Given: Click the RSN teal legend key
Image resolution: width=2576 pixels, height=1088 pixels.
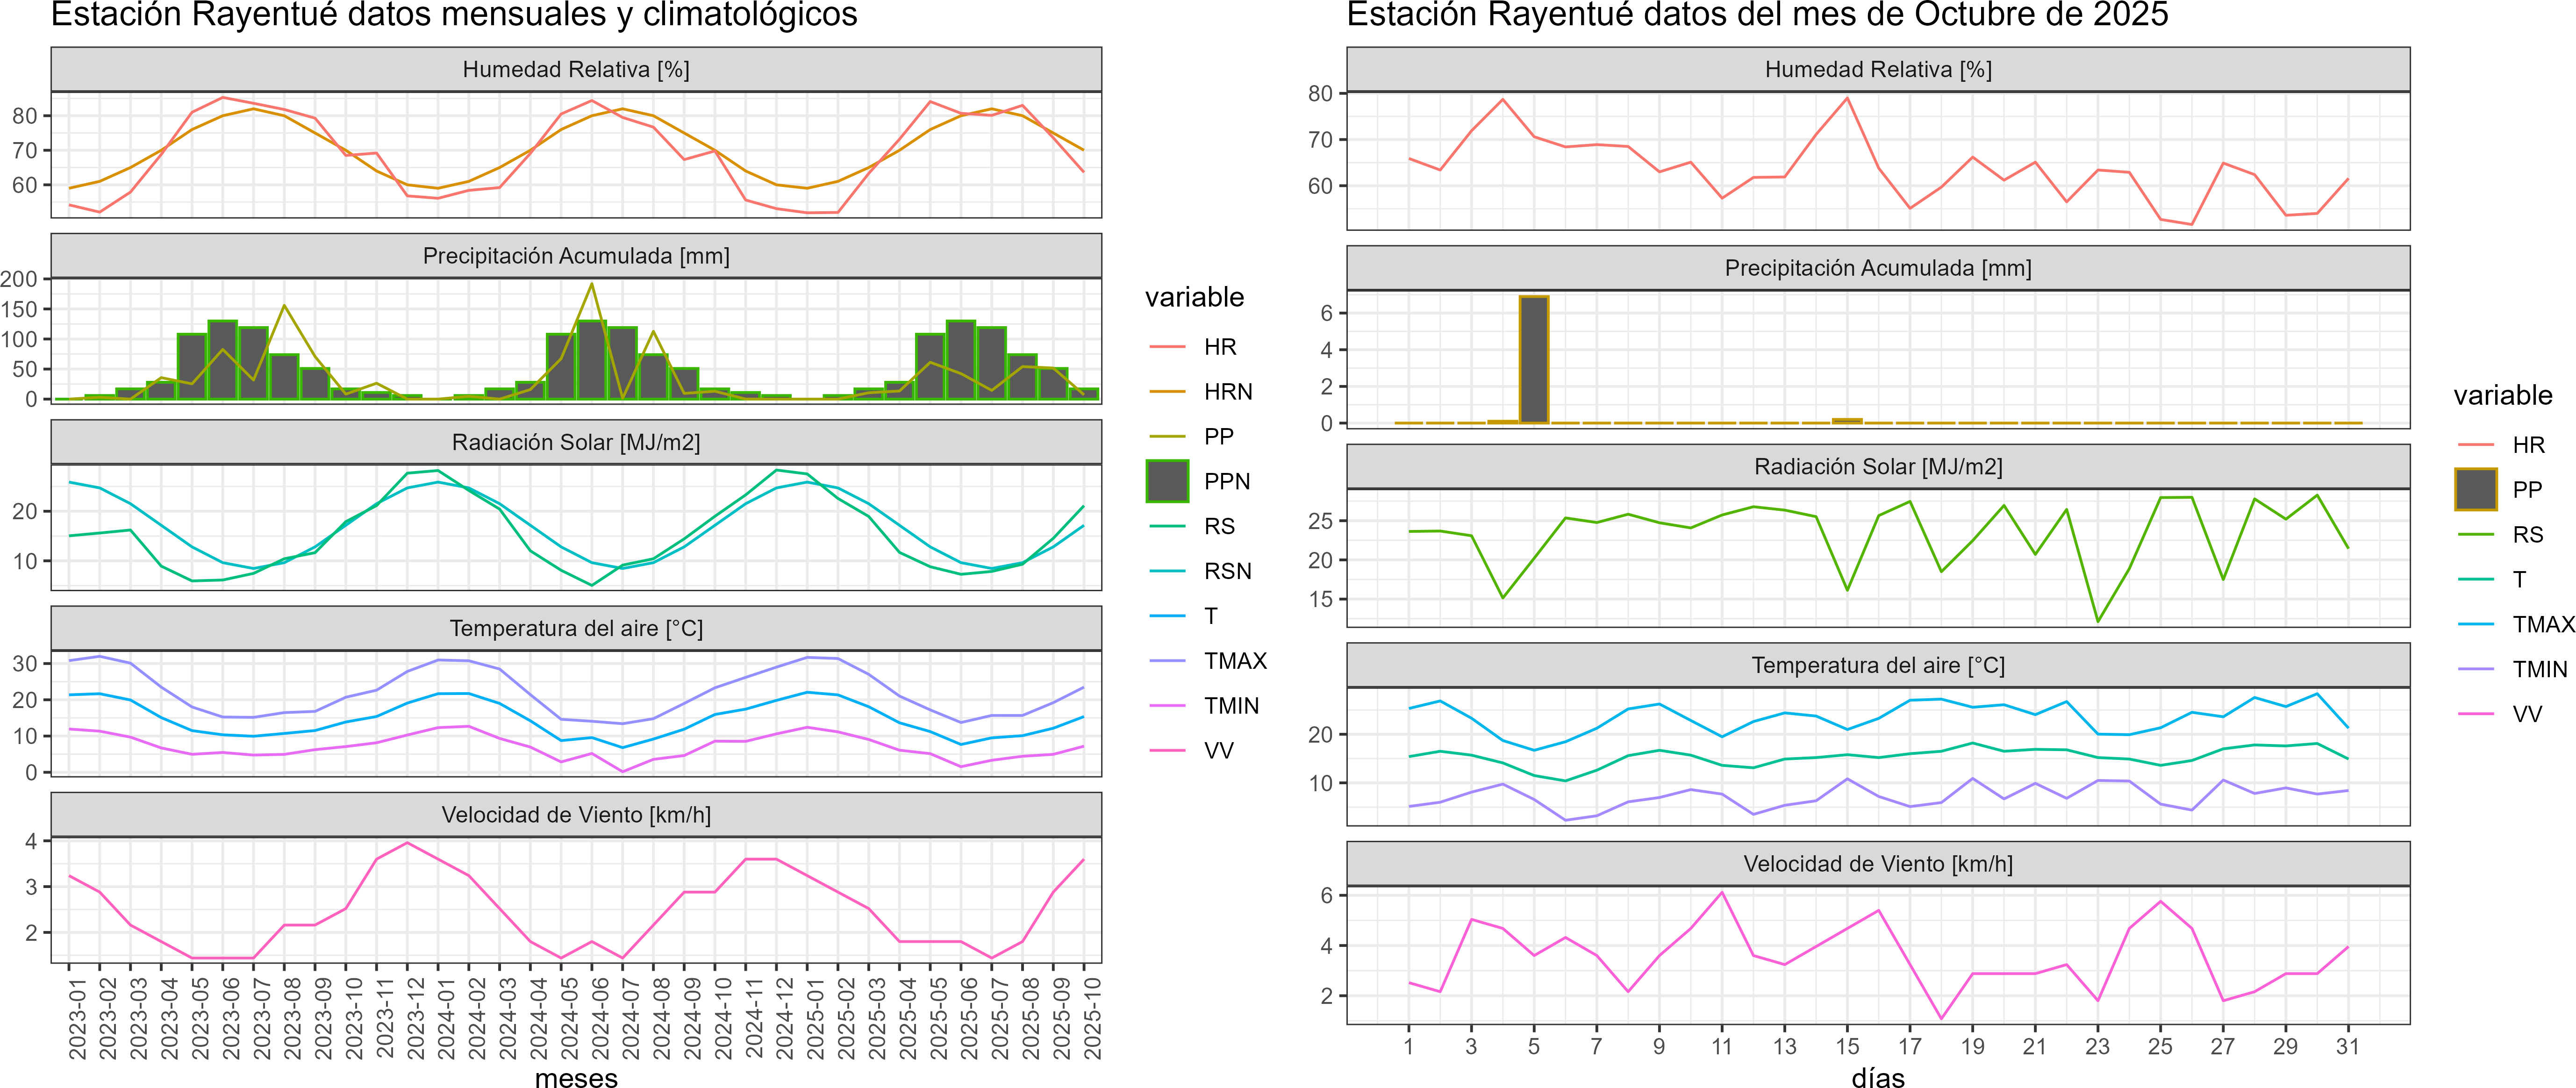Looking at the screenshot, I should coord(1167,571).
